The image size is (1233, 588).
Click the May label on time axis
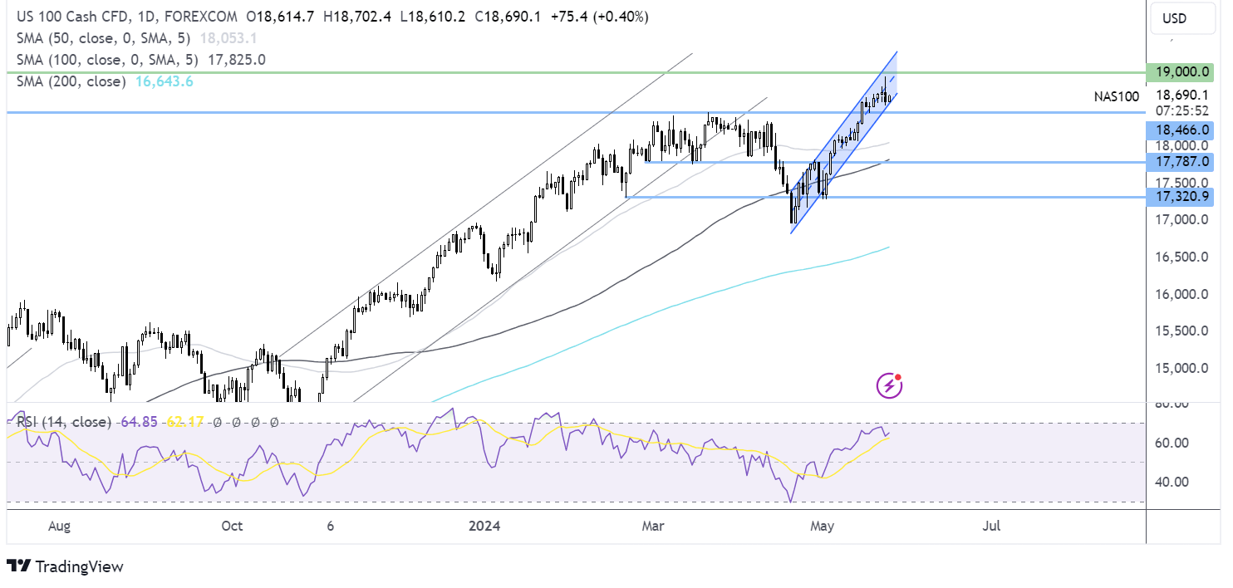click(822, 526)
